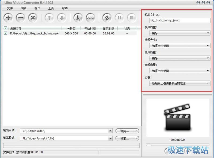Open the 工具 menu

[x=51, y=8]
